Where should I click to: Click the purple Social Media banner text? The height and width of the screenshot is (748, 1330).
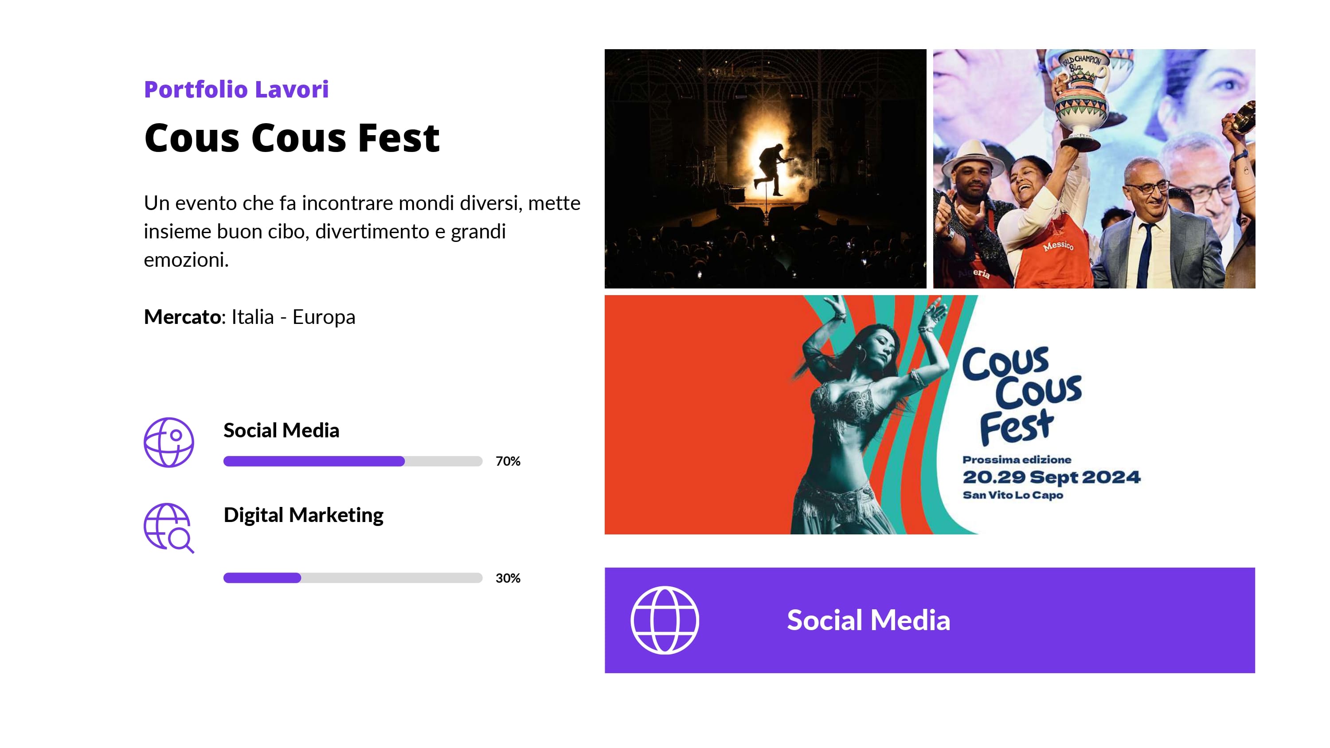868,620
